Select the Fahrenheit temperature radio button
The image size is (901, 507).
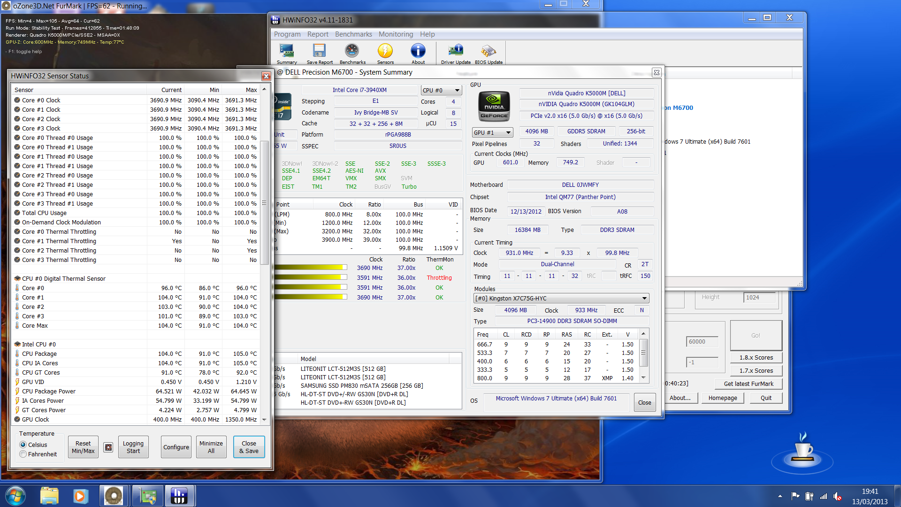(23, 454)
